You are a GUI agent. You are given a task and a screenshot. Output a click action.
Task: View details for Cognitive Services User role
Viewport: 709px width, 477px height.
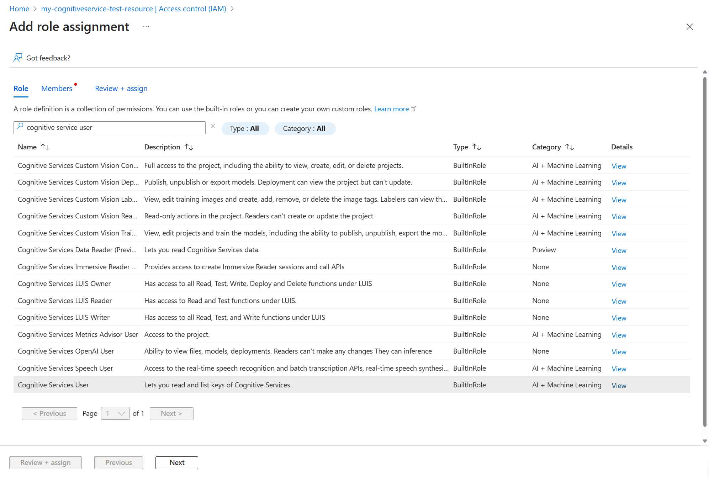[619, 386]
